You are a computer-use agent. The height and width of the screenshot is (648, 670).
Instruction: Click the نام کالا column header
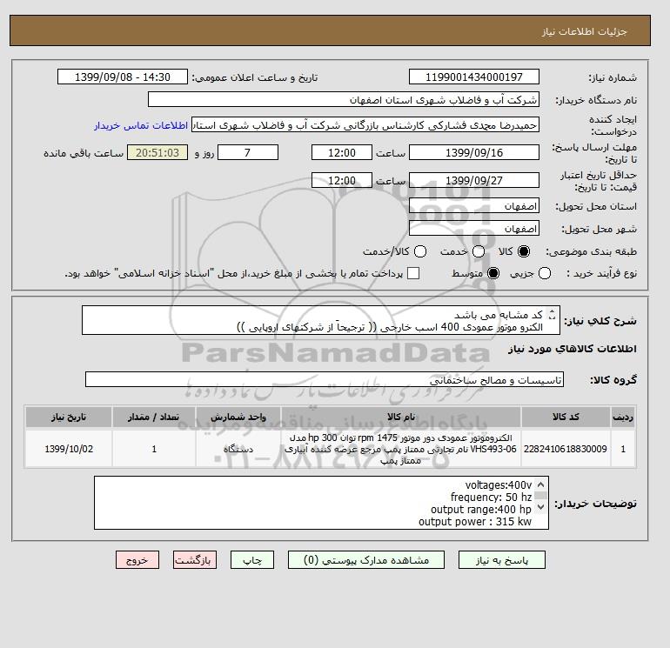pyautogui.click(x=401, y=417)
